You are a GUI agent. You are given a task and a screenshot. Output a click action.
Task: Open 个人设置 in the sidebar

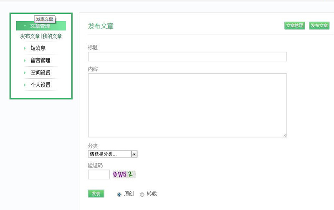(x=40, y=85)
